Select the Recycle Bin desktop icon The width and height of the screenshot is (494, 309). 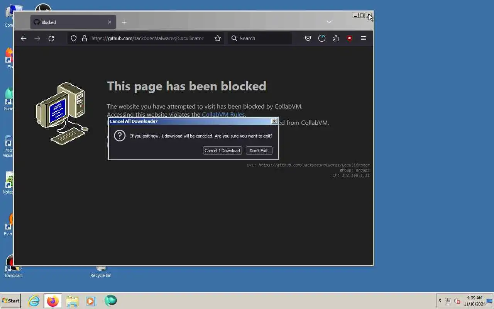point(101,272)
